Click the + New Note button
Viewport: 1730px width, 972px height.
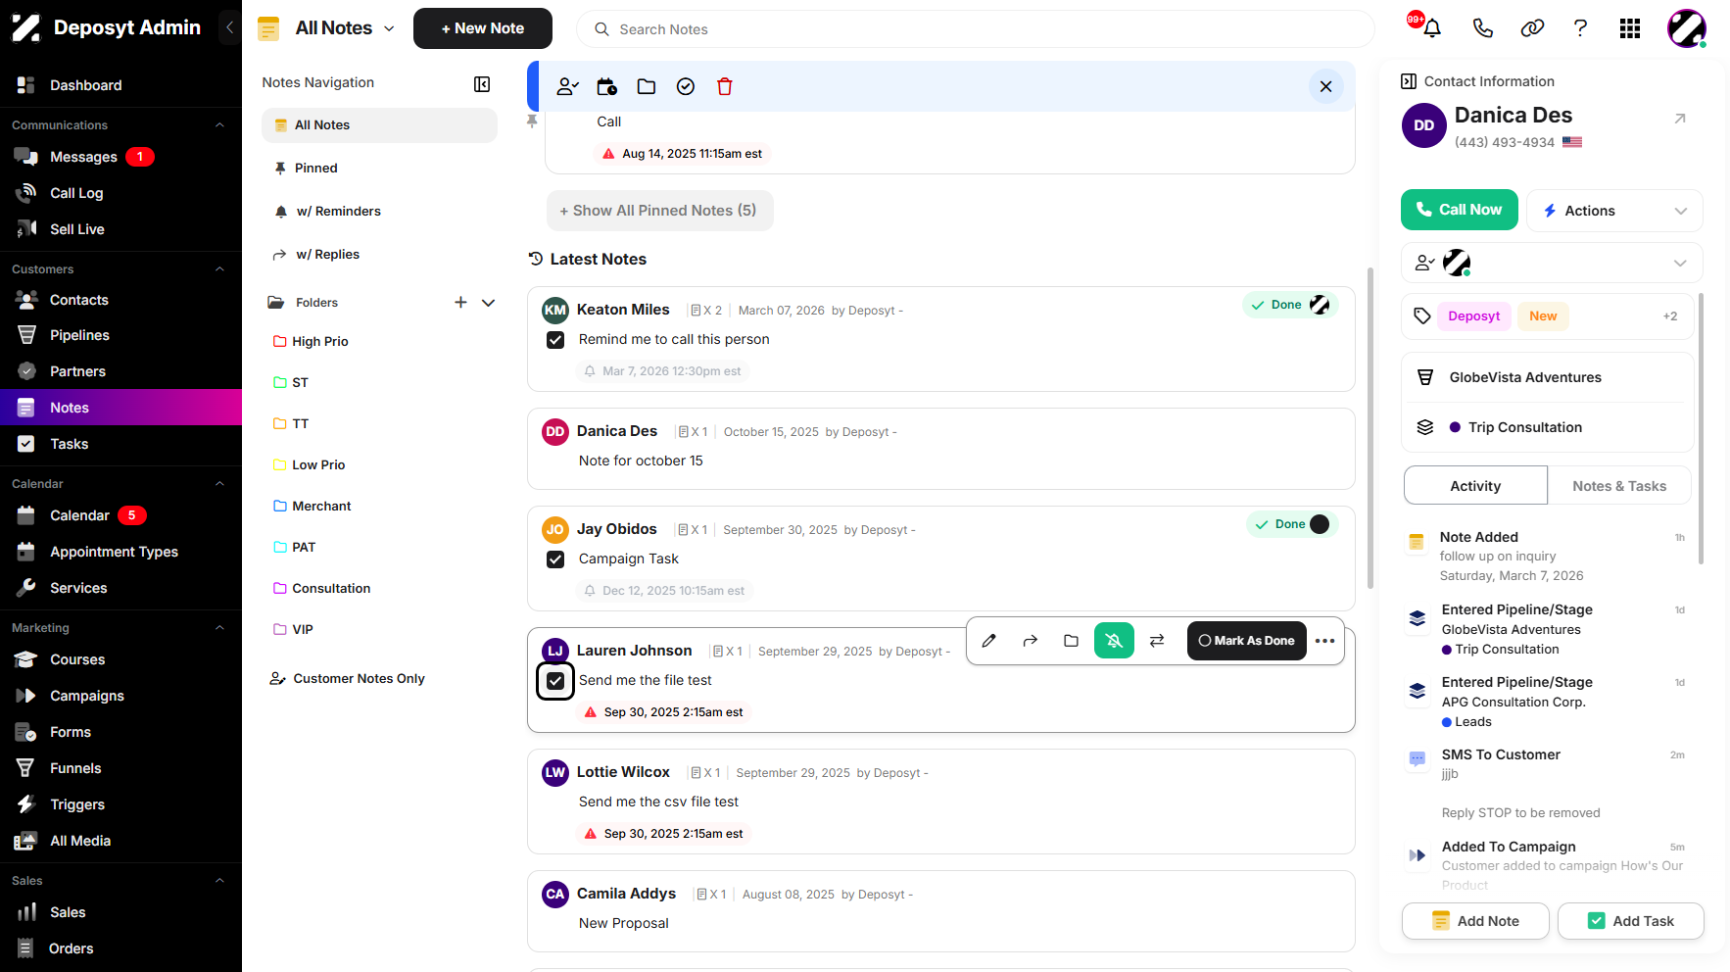(483, 28)
